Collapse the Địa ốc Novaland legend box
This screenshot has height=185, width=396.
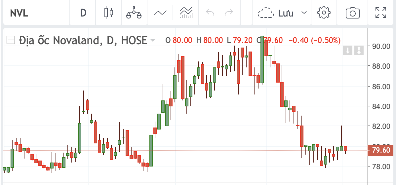11,40
